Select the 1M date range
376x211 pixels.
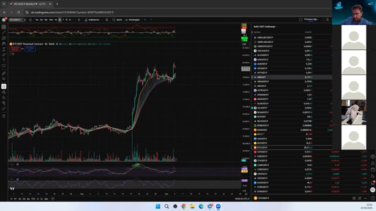[x=19, y=199]
